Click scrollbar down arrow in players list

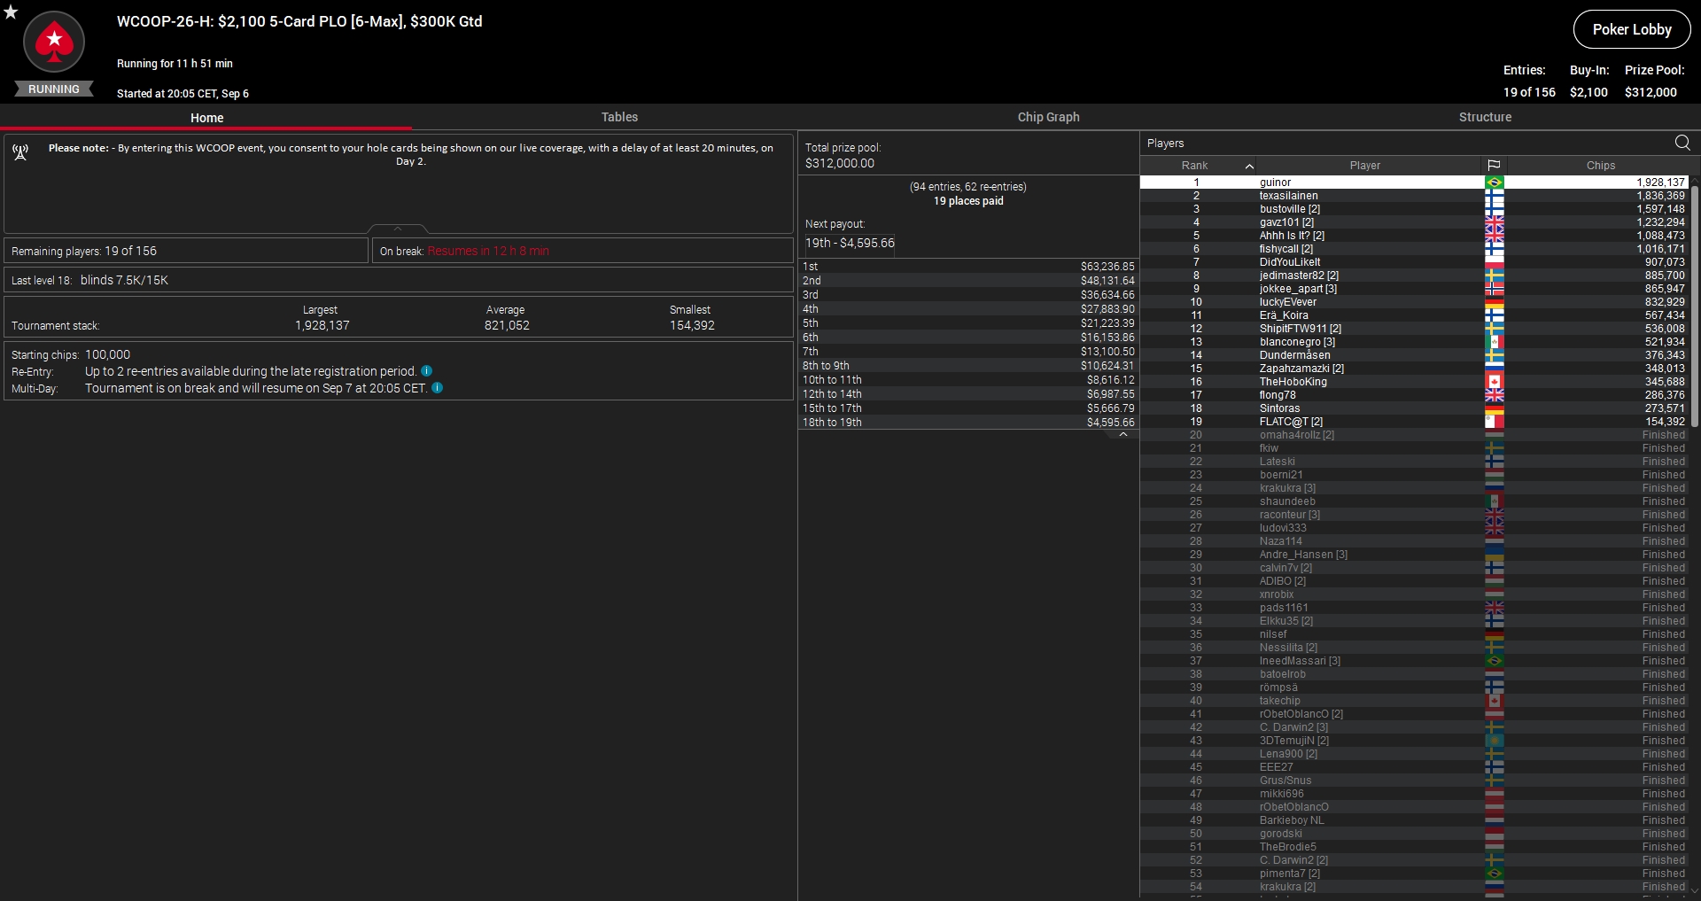(x=1695, y=891)
